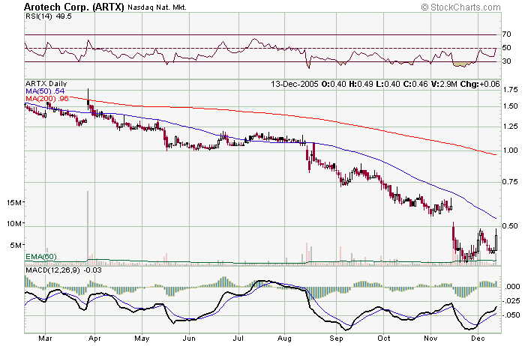Image resolution: width=525 pixels, height=346 pixels.
Task: Click the ARTX Daily chart label
Action: point(46,84)
